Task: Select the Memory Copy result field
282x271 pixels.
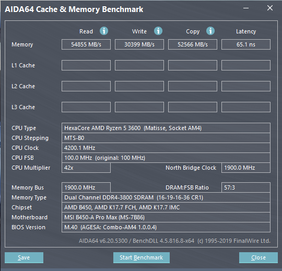Action: 193,44
